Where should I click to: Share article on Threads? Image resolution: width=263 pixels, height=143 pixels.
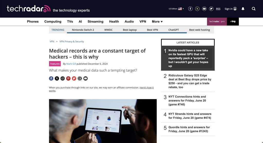tap(80, 78)
